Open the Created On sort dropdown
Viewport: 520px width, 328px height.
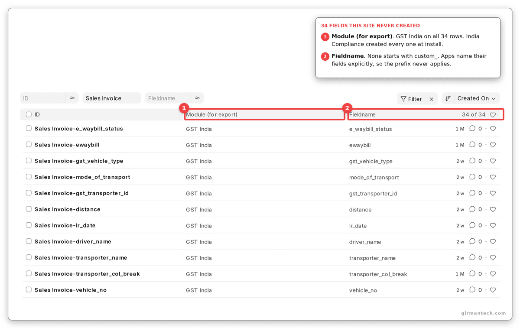click(x=477, y=98)
